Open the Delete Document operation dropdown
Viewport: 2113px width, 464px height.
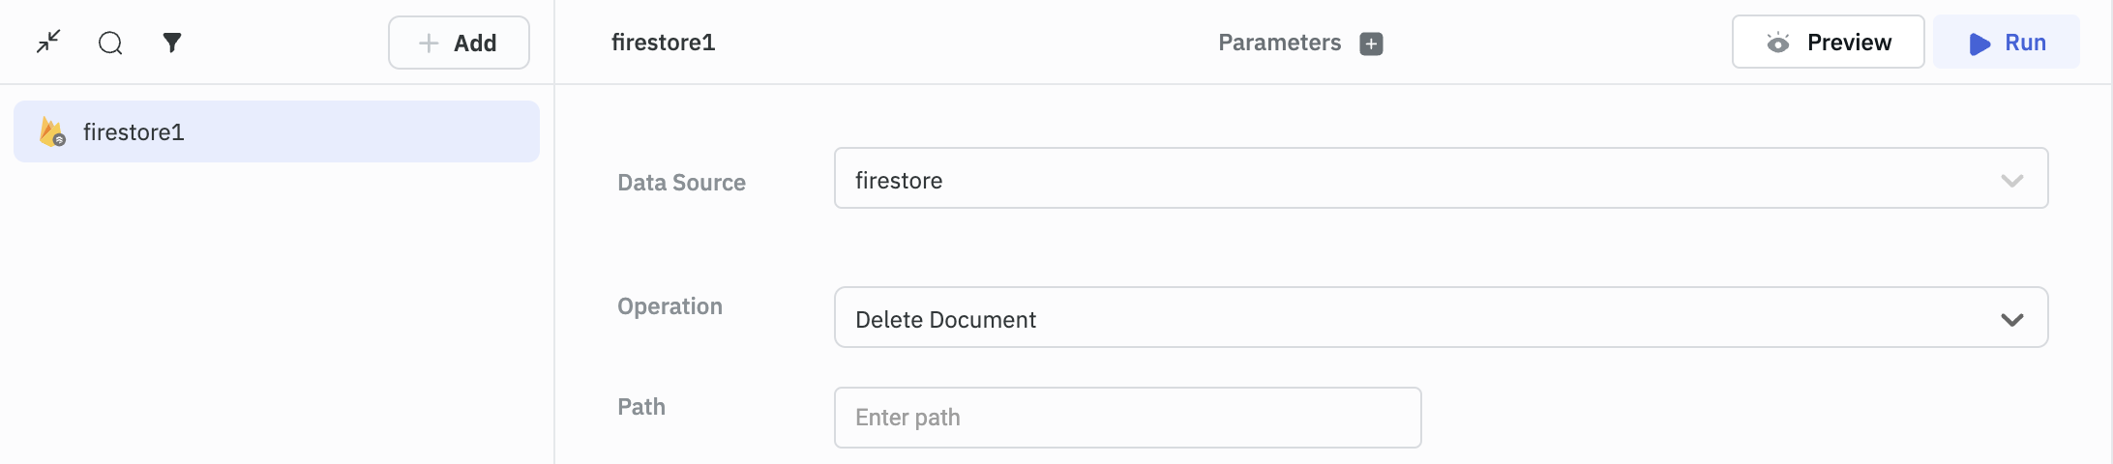point(1422,318)
